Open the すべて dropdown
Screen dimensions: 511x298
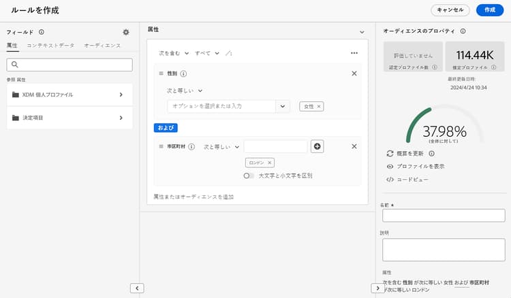[206, 53]
